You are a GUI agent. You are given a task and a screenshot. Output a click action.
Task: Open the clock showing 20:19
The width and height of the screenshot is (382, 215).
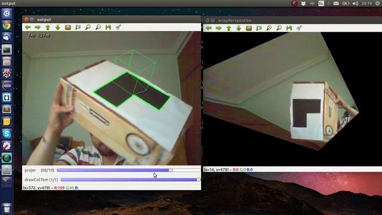tap(366, 4)
